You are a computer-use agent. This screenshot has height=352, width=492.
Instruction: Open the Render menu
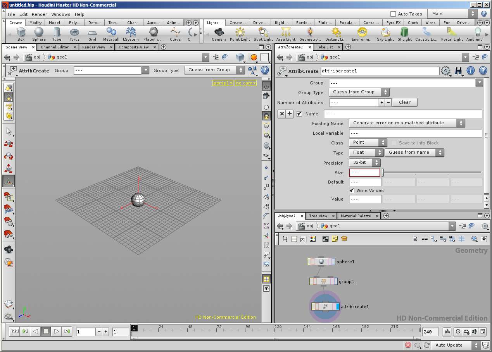tap(39, 14)
